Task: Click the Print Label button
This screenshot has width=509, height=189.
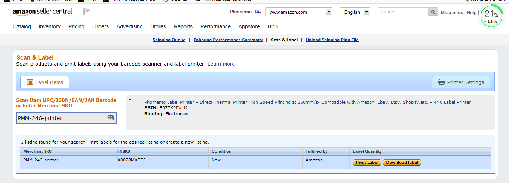Action: pos(367,162)
